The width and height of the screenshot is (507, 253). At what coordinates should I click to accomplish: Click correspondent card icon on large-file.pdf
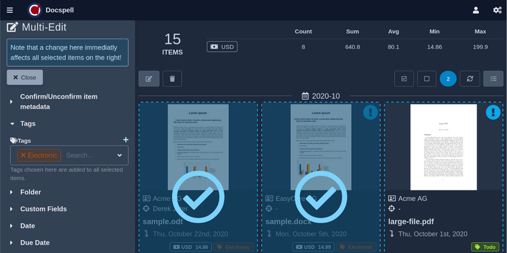(392, 199)
